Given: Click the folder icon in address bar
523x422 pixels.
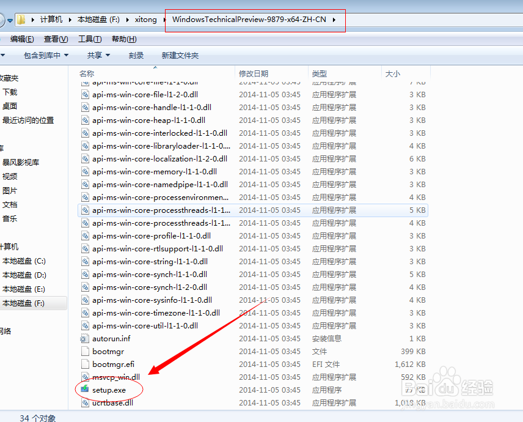Looking at the screenshot, I should (21, 20).
